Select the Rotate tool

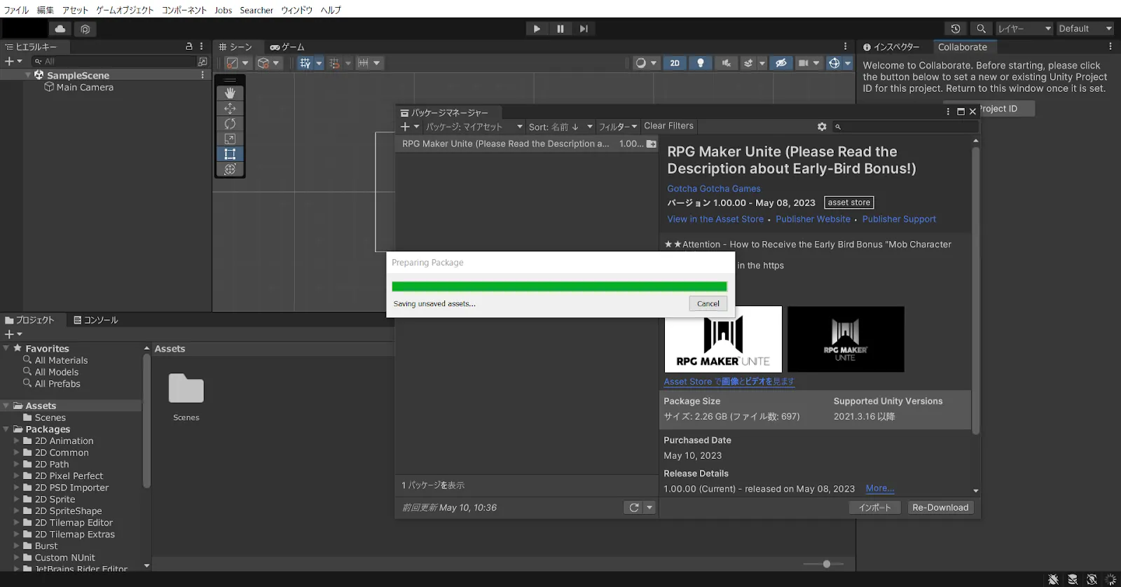(x=230, y=124)
